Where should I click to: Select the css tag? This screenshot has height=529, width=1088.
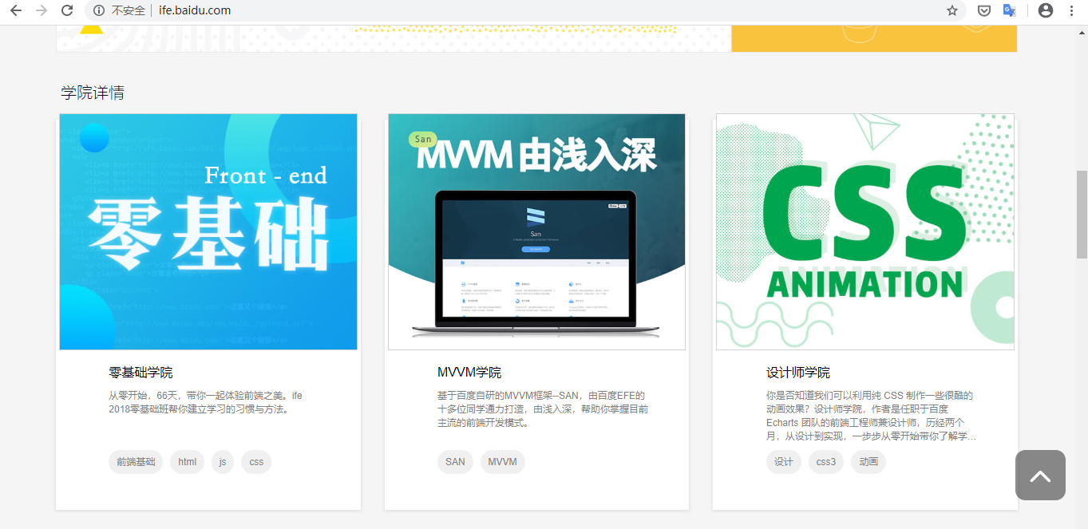[x=256, y=462]
